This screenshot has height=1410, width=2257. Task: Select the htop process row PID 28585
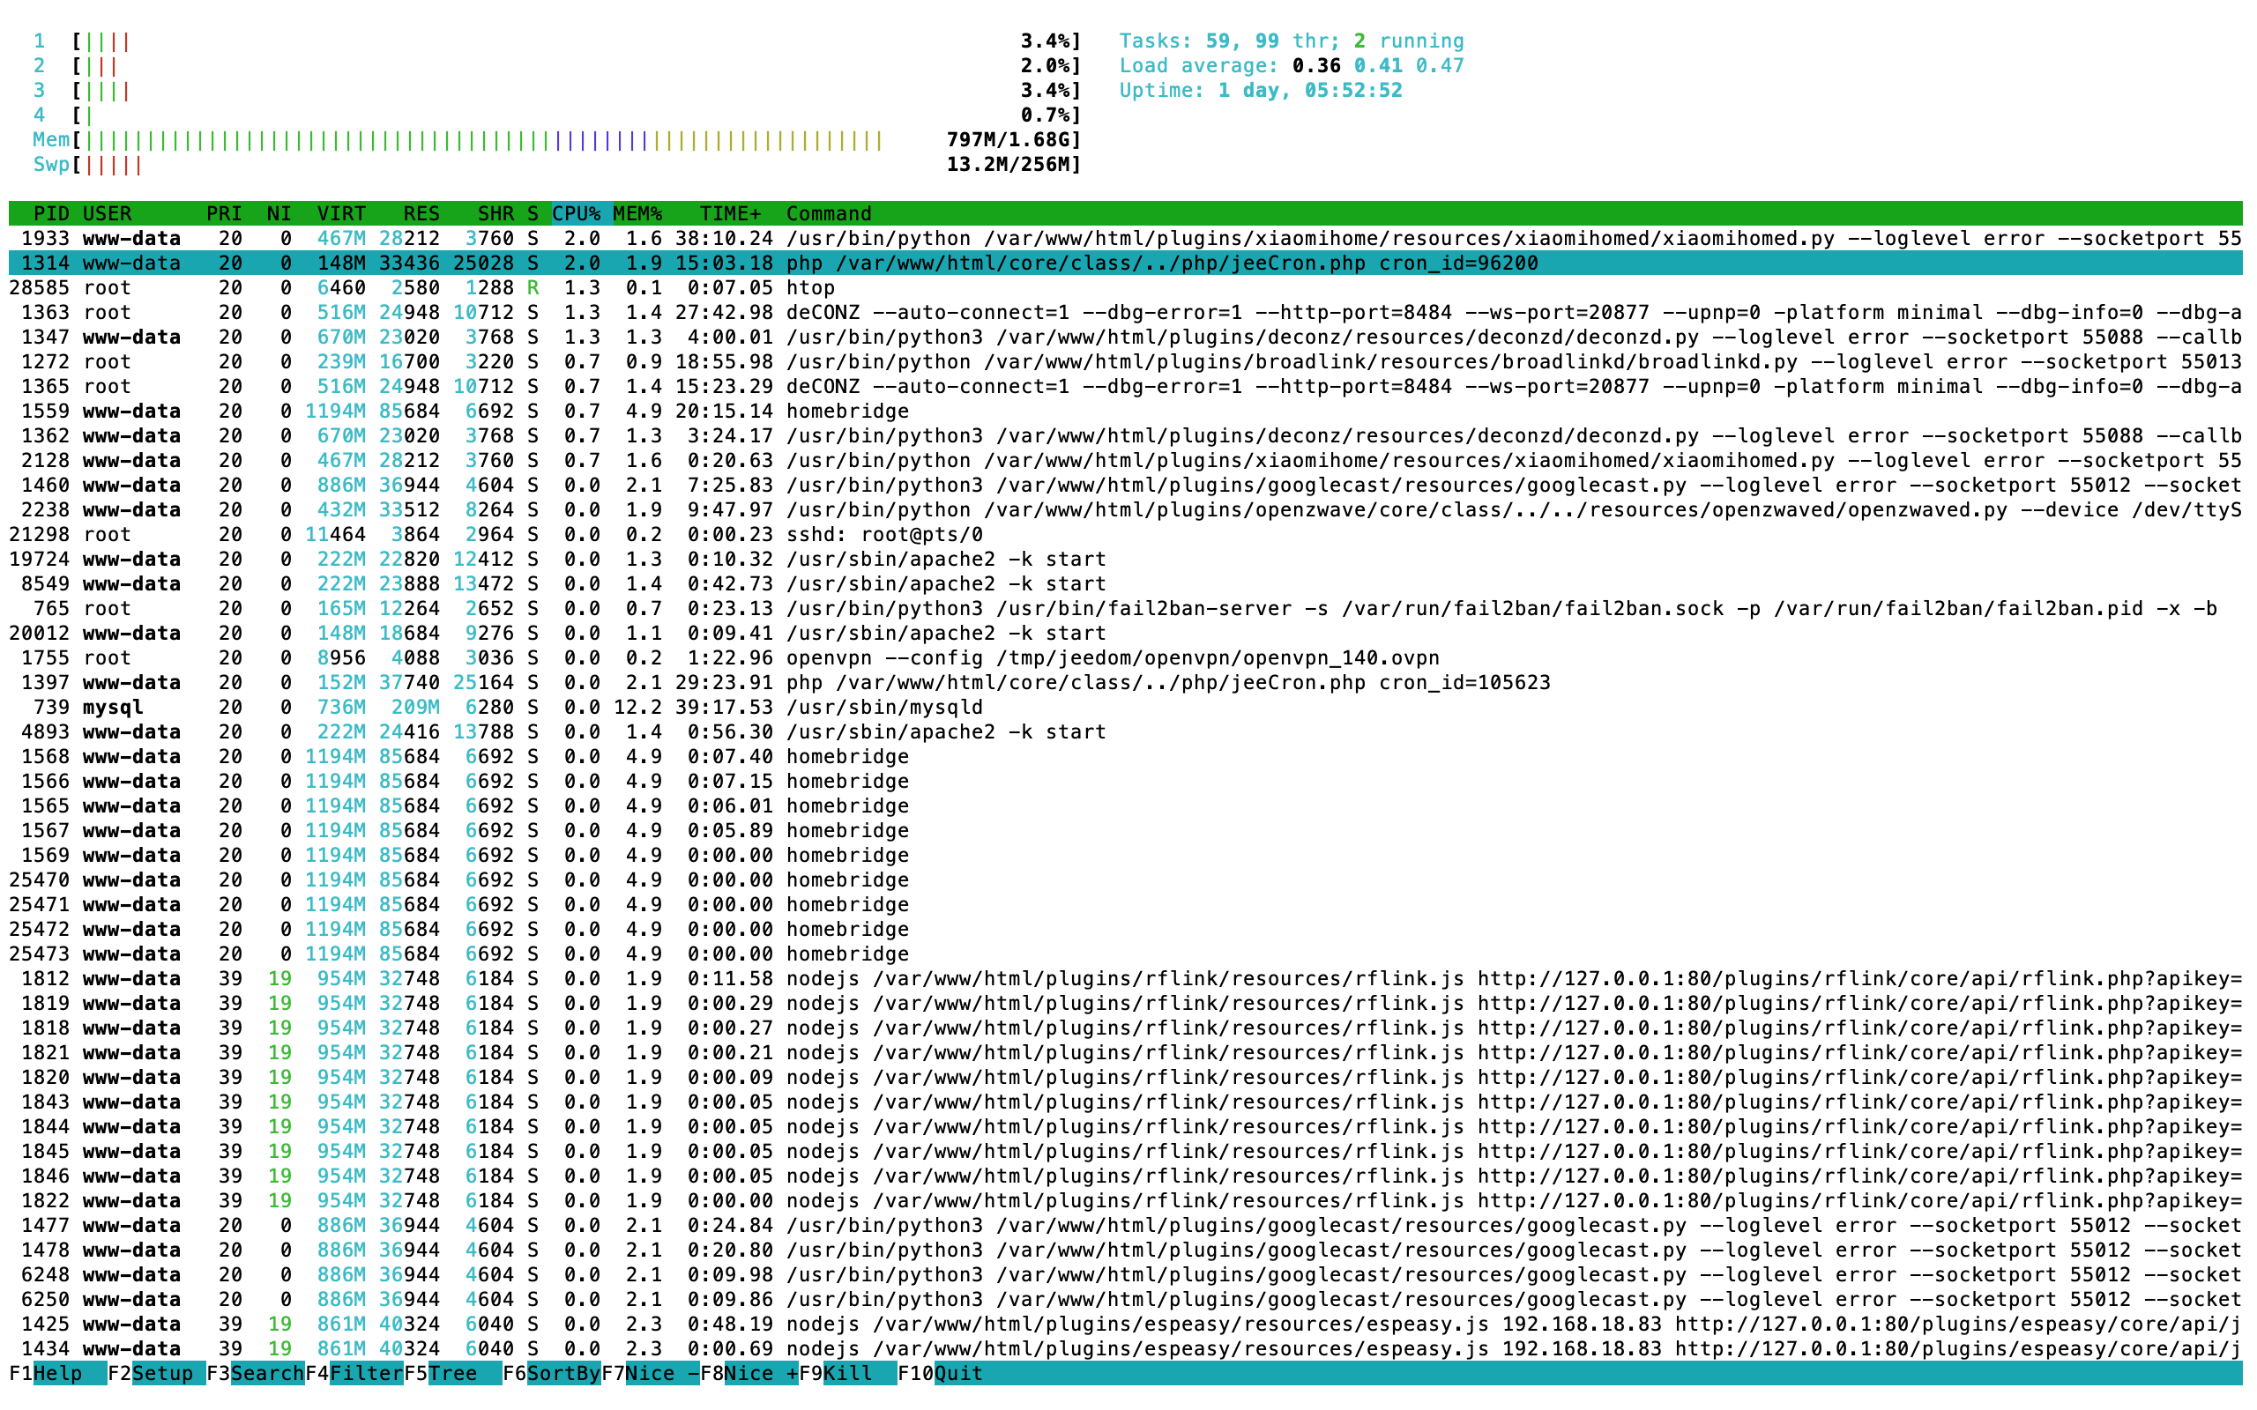1126,288
